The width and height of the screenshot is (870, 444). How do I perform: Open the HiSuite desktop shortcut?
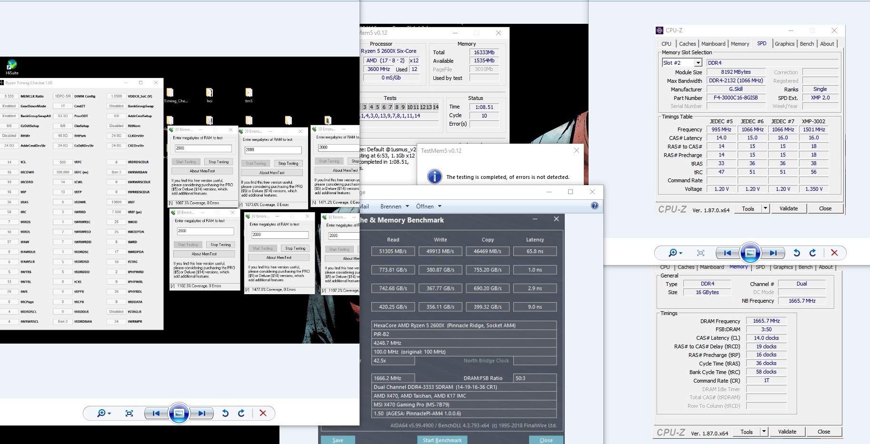click(x=12, y=67)
